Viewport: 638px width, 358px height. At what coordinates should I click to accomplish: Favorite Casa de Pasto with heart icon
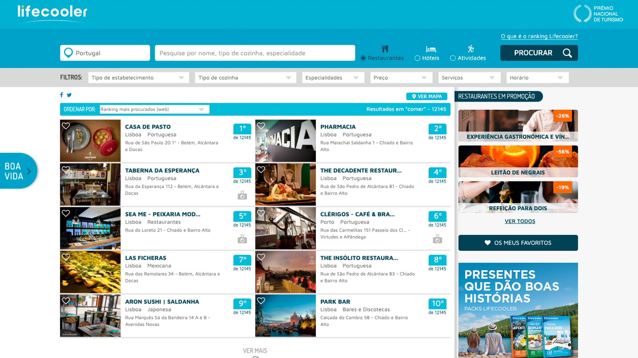pyautogui.click(x=66, y=126)
